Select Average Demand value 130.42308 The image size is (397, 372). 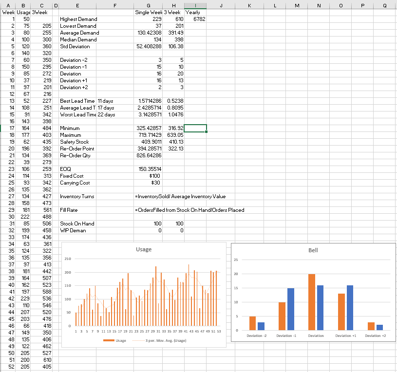click(148, 33)
